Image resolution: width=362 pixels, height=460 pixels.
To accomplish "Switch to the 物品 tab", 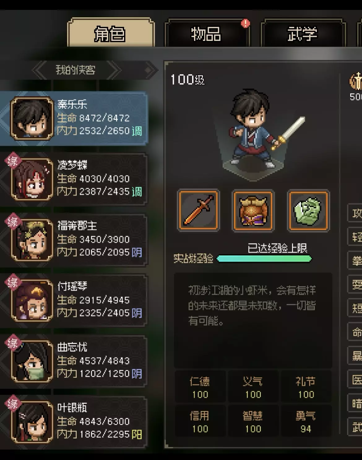I will click(206, 33).
